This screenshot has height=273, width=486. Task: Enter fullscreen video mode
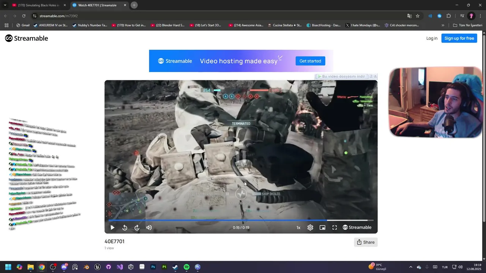point(335,227)
